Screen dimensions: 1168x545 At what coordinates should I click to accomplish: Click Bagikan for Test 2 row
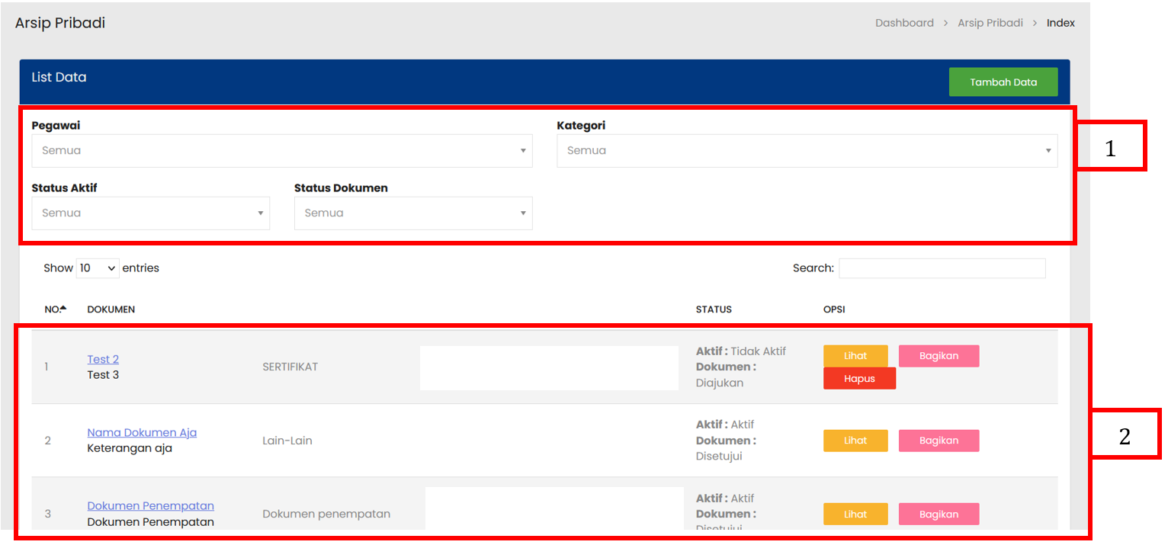(x=939, y=356)
